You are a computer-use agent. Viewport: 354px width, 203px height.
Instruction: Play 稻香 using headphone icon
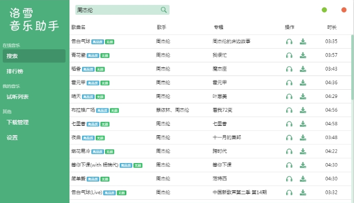coord(289,69)
